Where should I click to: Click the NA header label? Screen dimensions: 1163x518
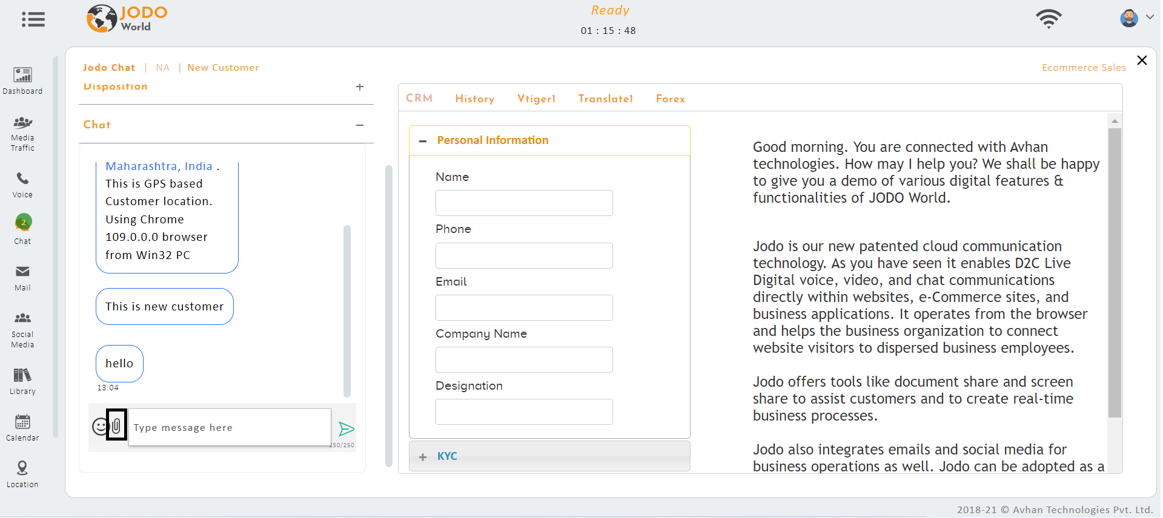click(163, 68)
